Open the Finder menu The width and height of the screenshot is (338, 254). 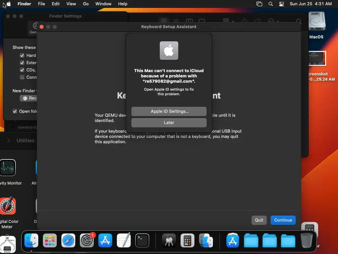[24, 4]
